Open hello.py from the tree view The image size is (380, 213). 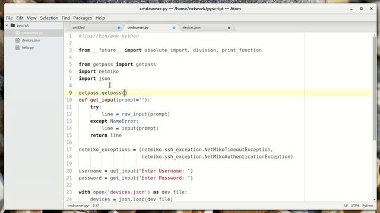tap(28, 47)
